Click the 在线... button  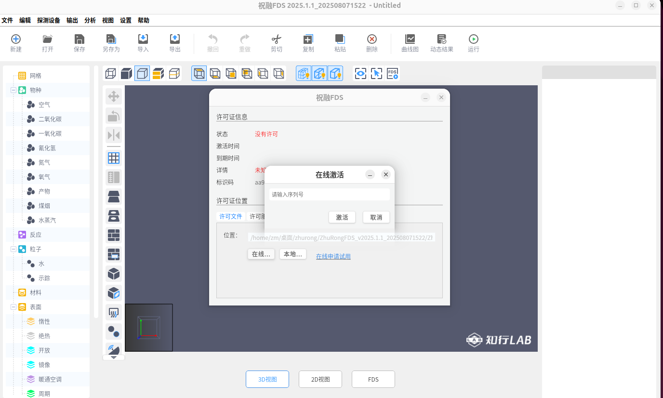tap(261, 254)
